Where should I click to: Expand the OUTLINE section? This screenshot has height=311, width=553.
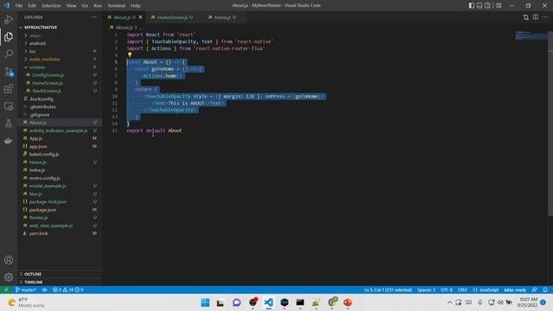coord(33,274)
